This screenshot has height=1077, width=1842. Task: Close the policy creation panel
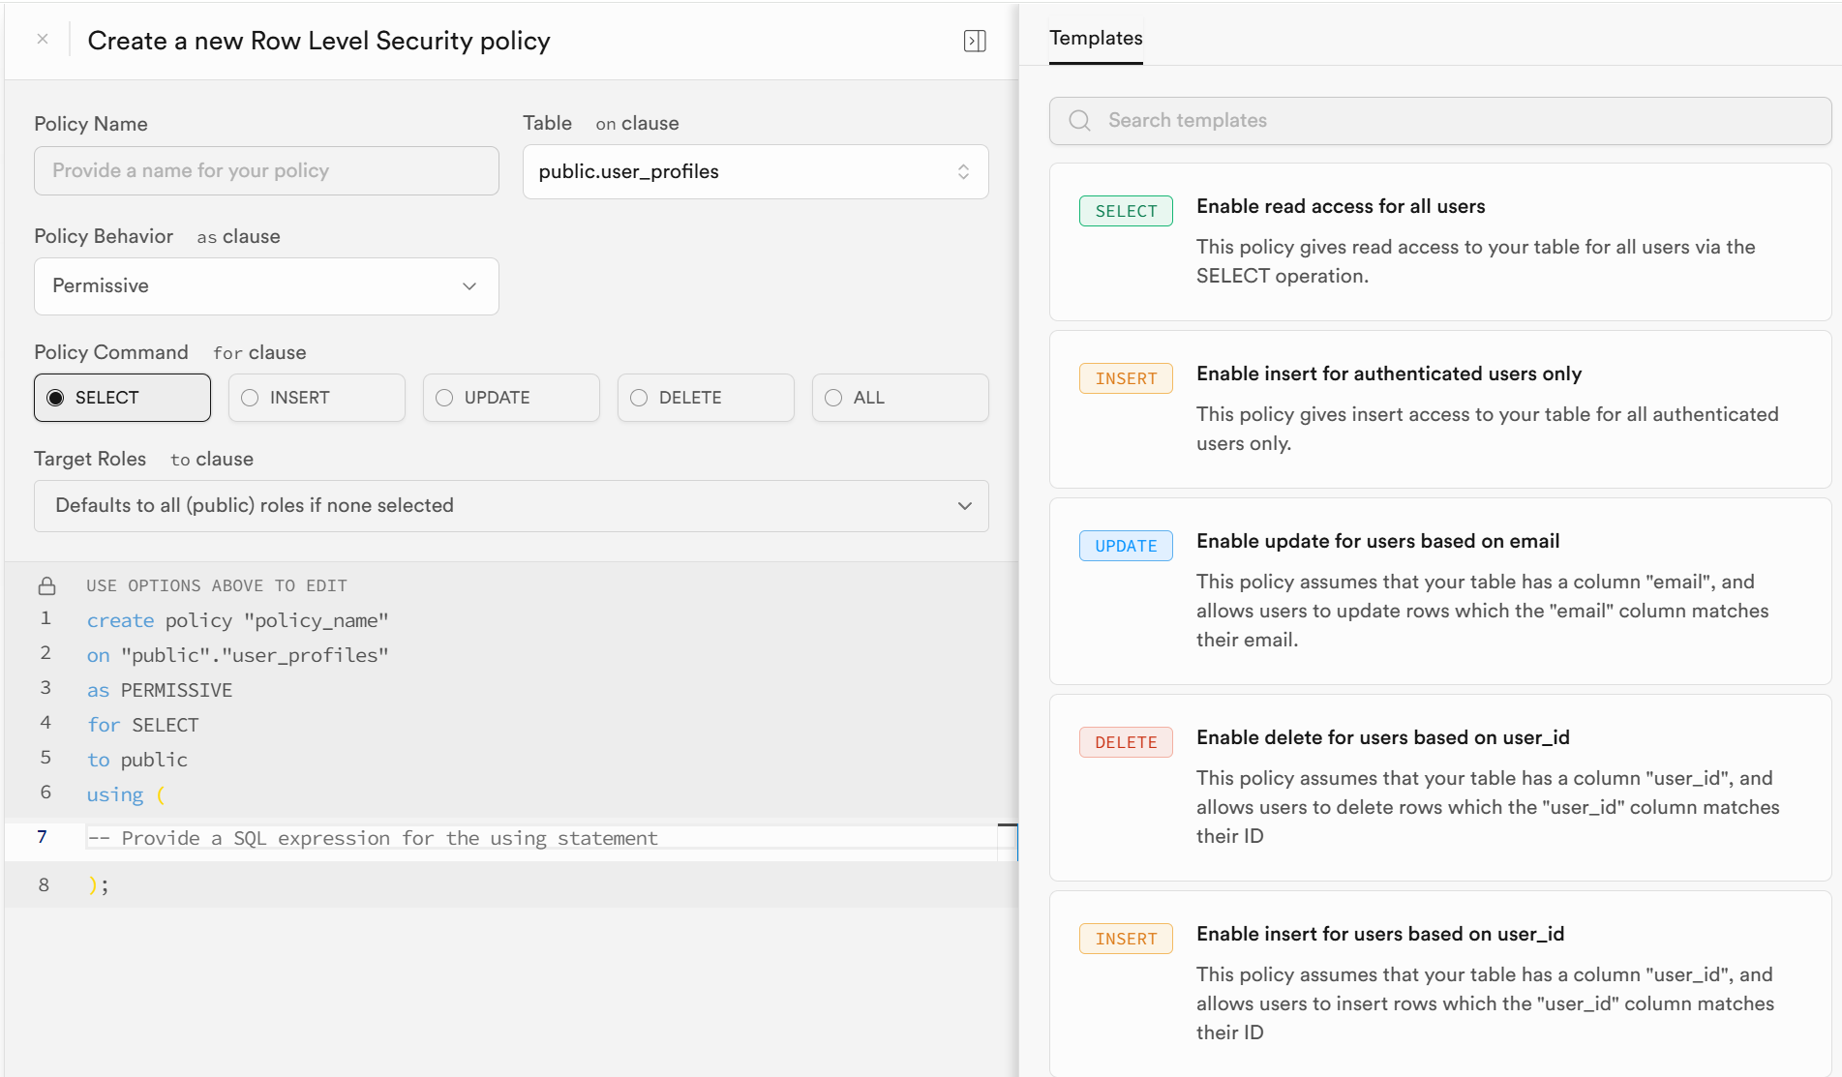[43, 40]
